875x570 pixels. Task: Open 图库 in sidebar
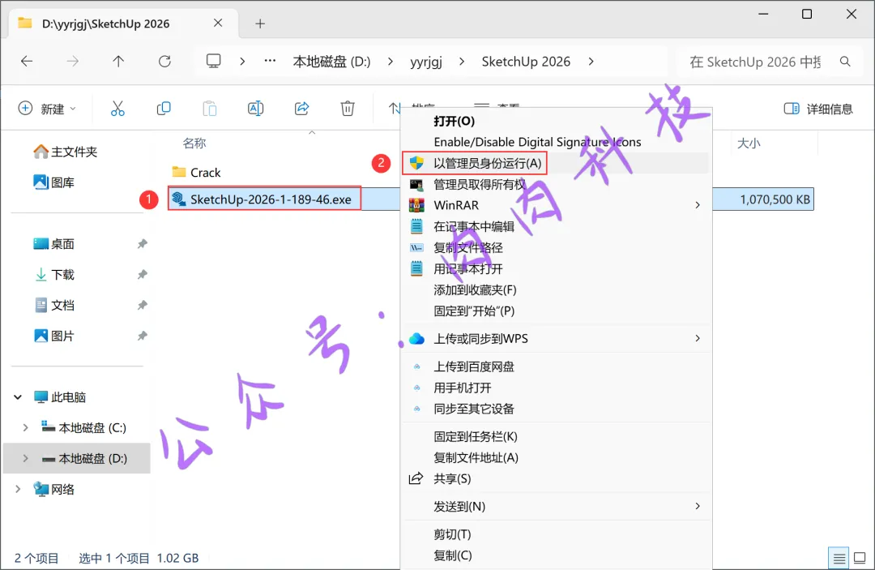54,182
